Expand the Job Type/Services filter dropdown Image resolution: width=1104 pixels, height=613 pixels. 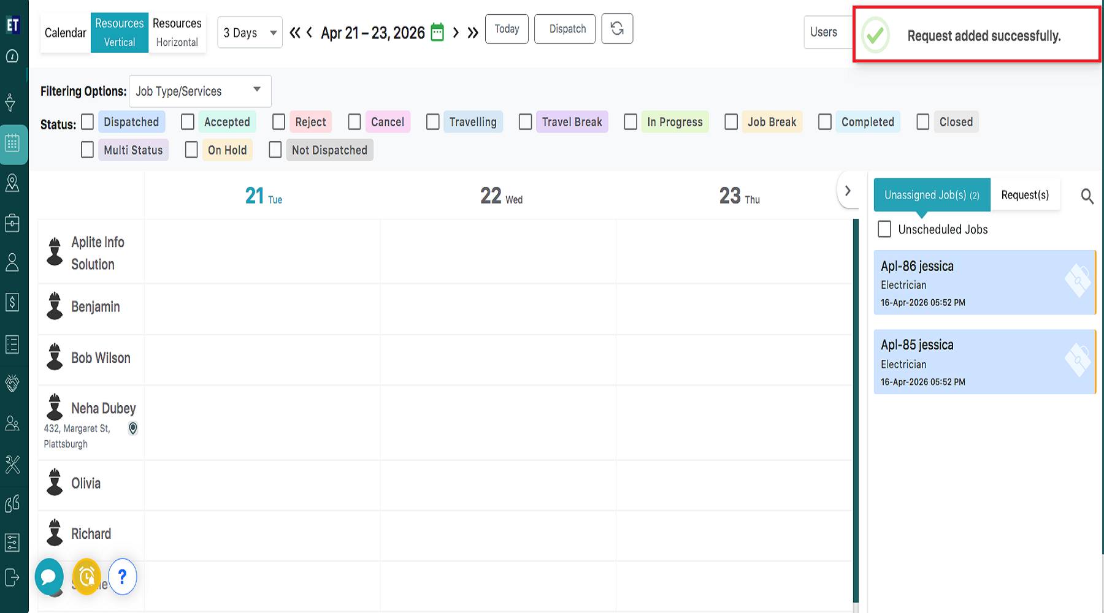tap(199, 91)
